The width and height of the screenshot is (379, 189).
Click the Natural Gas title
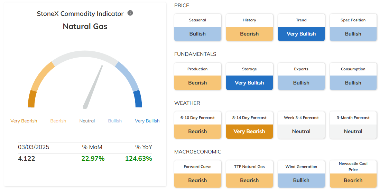(x=85, y=26)
